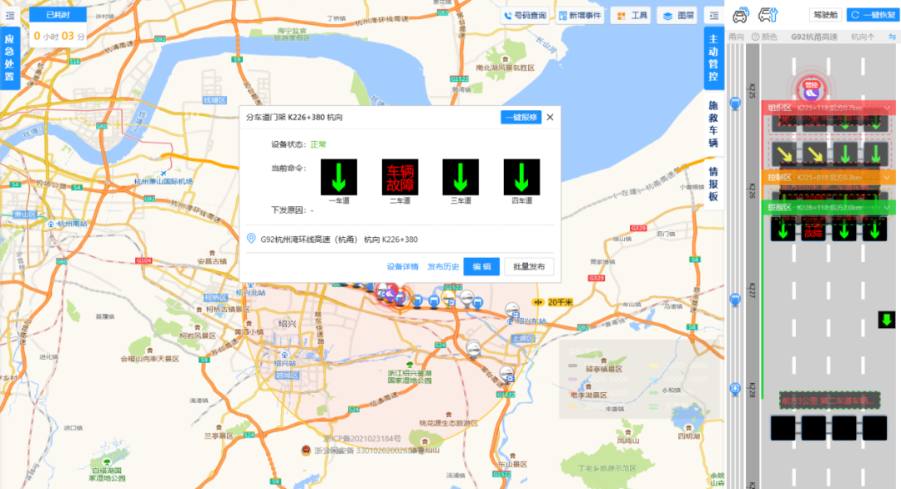Click the 新增事件 add event button

[580, 16]
